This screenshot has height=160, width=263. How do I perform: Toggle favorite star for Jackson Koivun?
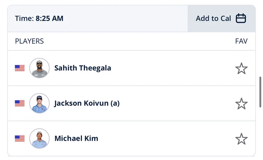(241, 104)
